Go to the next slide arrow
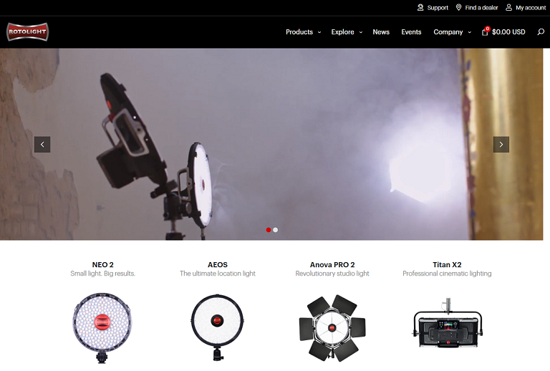Viewport: 550px width, 371px height. pos(501,145)
